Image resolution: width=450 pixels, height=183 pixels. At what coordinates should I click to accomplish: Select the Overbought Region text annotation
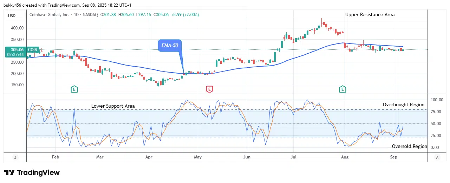coord(404,104)
